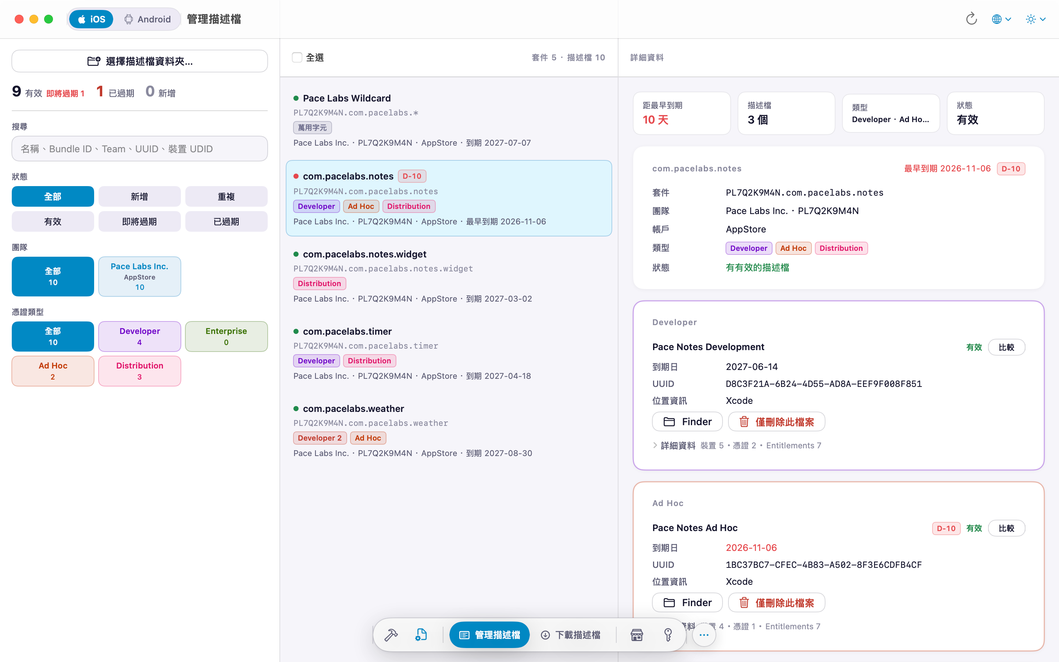The image size is (1059, 662).
Task: Open the three-dots more button
Action: [x=704, y=635]
